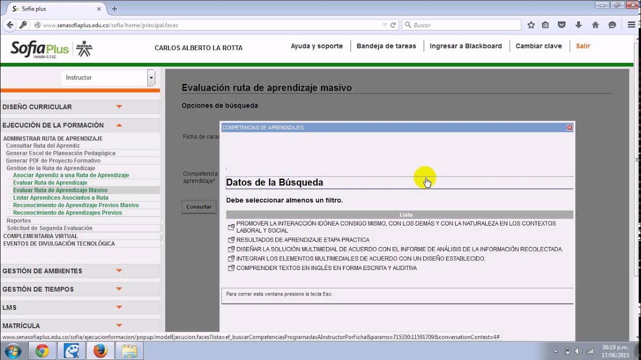Expand the LMS section
The image size is (641, 360).
[119, 307]
